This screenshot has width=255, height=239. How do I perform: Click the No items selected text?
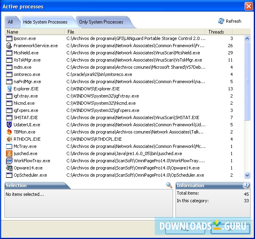[x=25, y=194]
